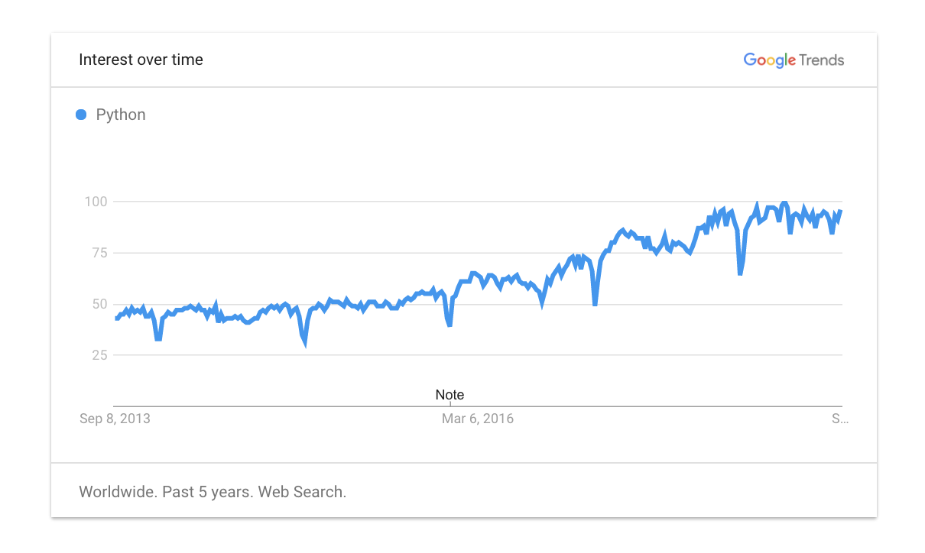Click the Sep 8, 2013 date label
This screenshot has height=553, width=925.
point(115,419)
